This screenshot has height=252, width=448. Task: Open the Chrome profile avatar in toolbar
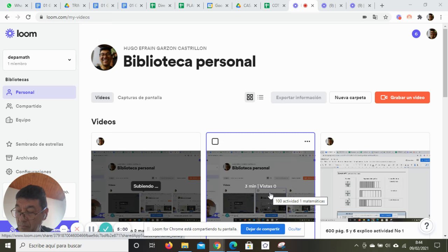pos(430,17)
